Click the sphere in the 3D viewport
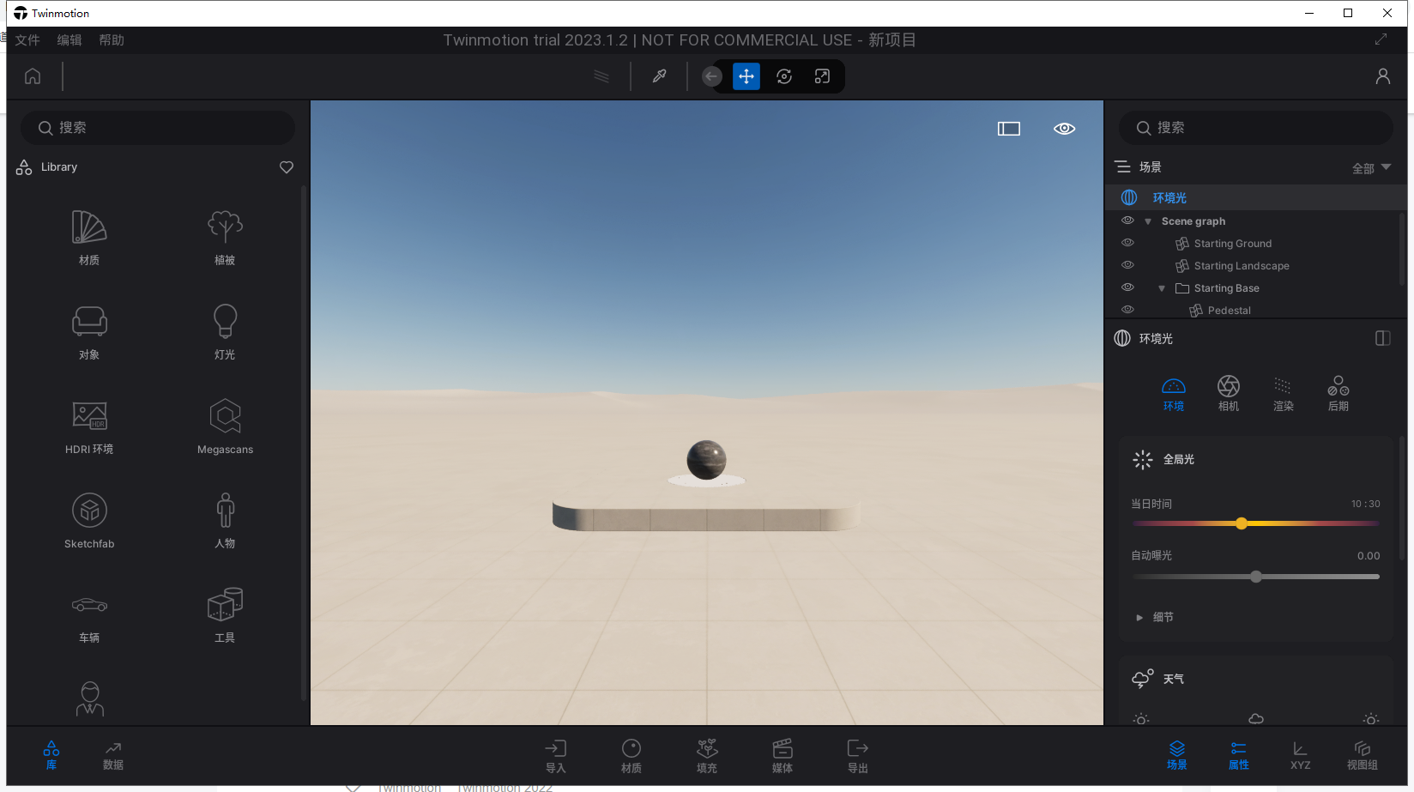 click(707, 459)
